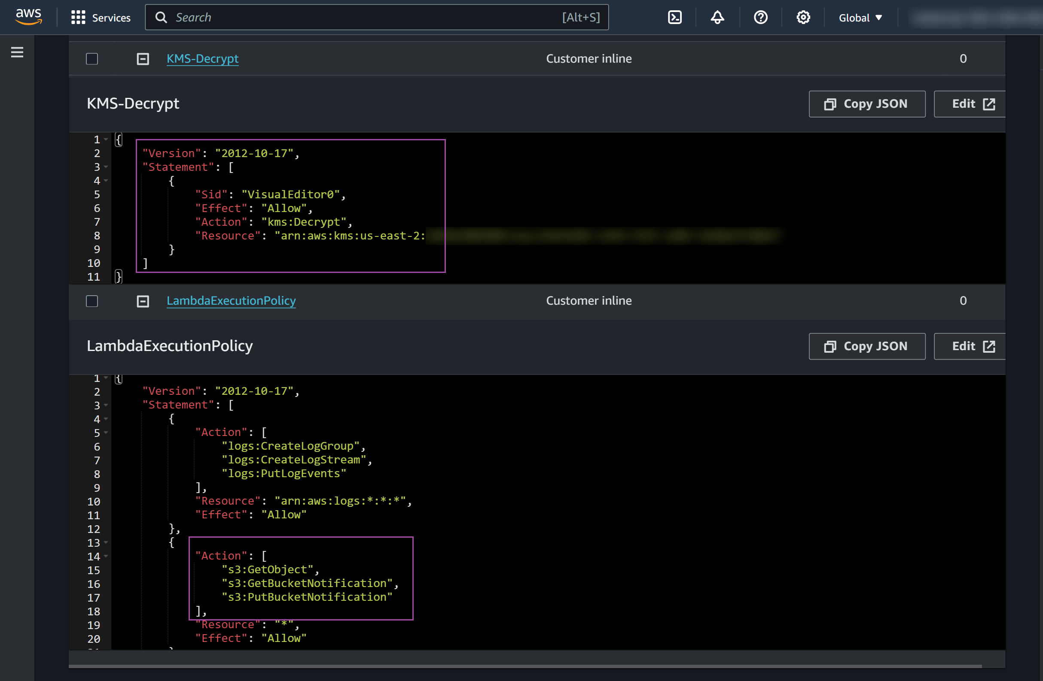Image resolution: width=1043 pixels, height=681 pixels.
Task: Copy JSON for LambdaExecutionPolicy
Action: (x=867, y=346)
